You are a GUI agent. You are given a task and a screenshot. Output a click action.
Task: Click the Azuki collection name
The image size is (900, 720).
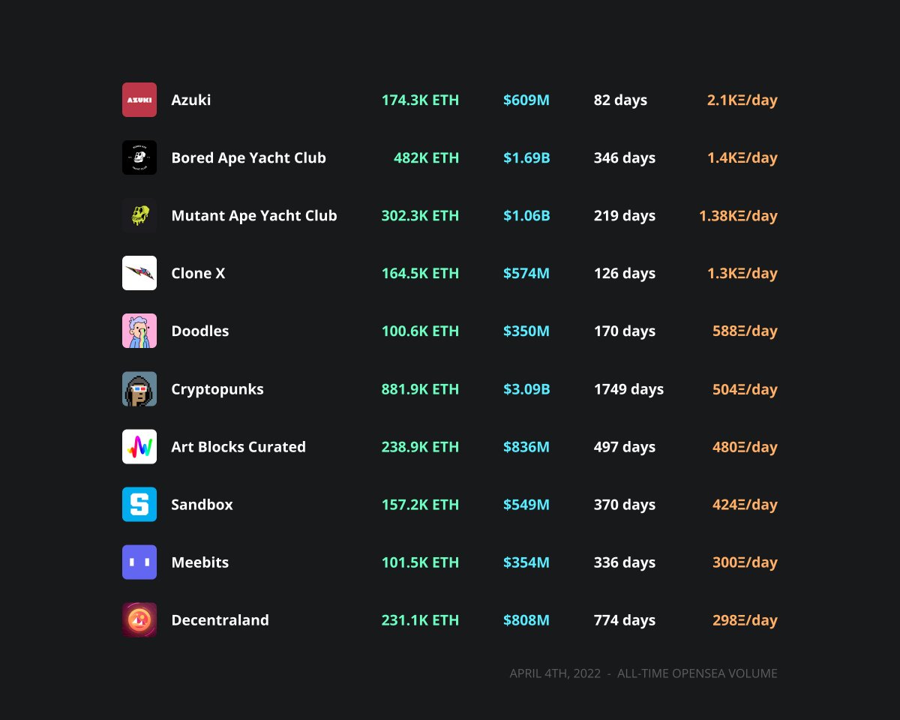coord(190,99)
